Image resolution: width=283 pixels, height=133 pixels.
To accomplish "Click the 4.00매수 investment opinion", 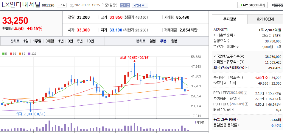I will pos(262,78).
